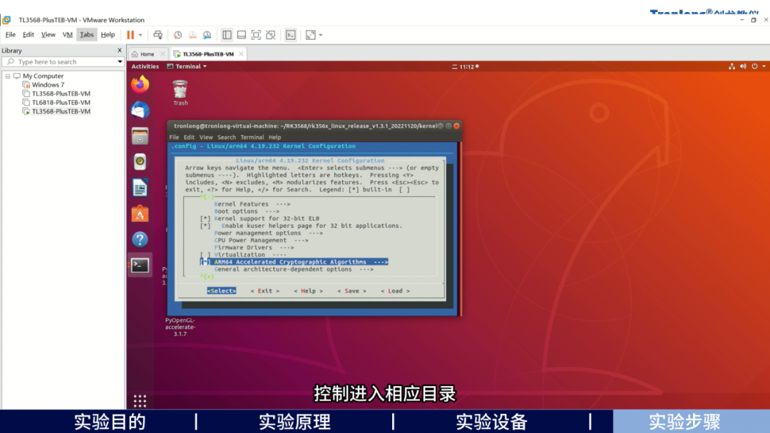Open the VM menu in VMware

click(x=68, y=34)
